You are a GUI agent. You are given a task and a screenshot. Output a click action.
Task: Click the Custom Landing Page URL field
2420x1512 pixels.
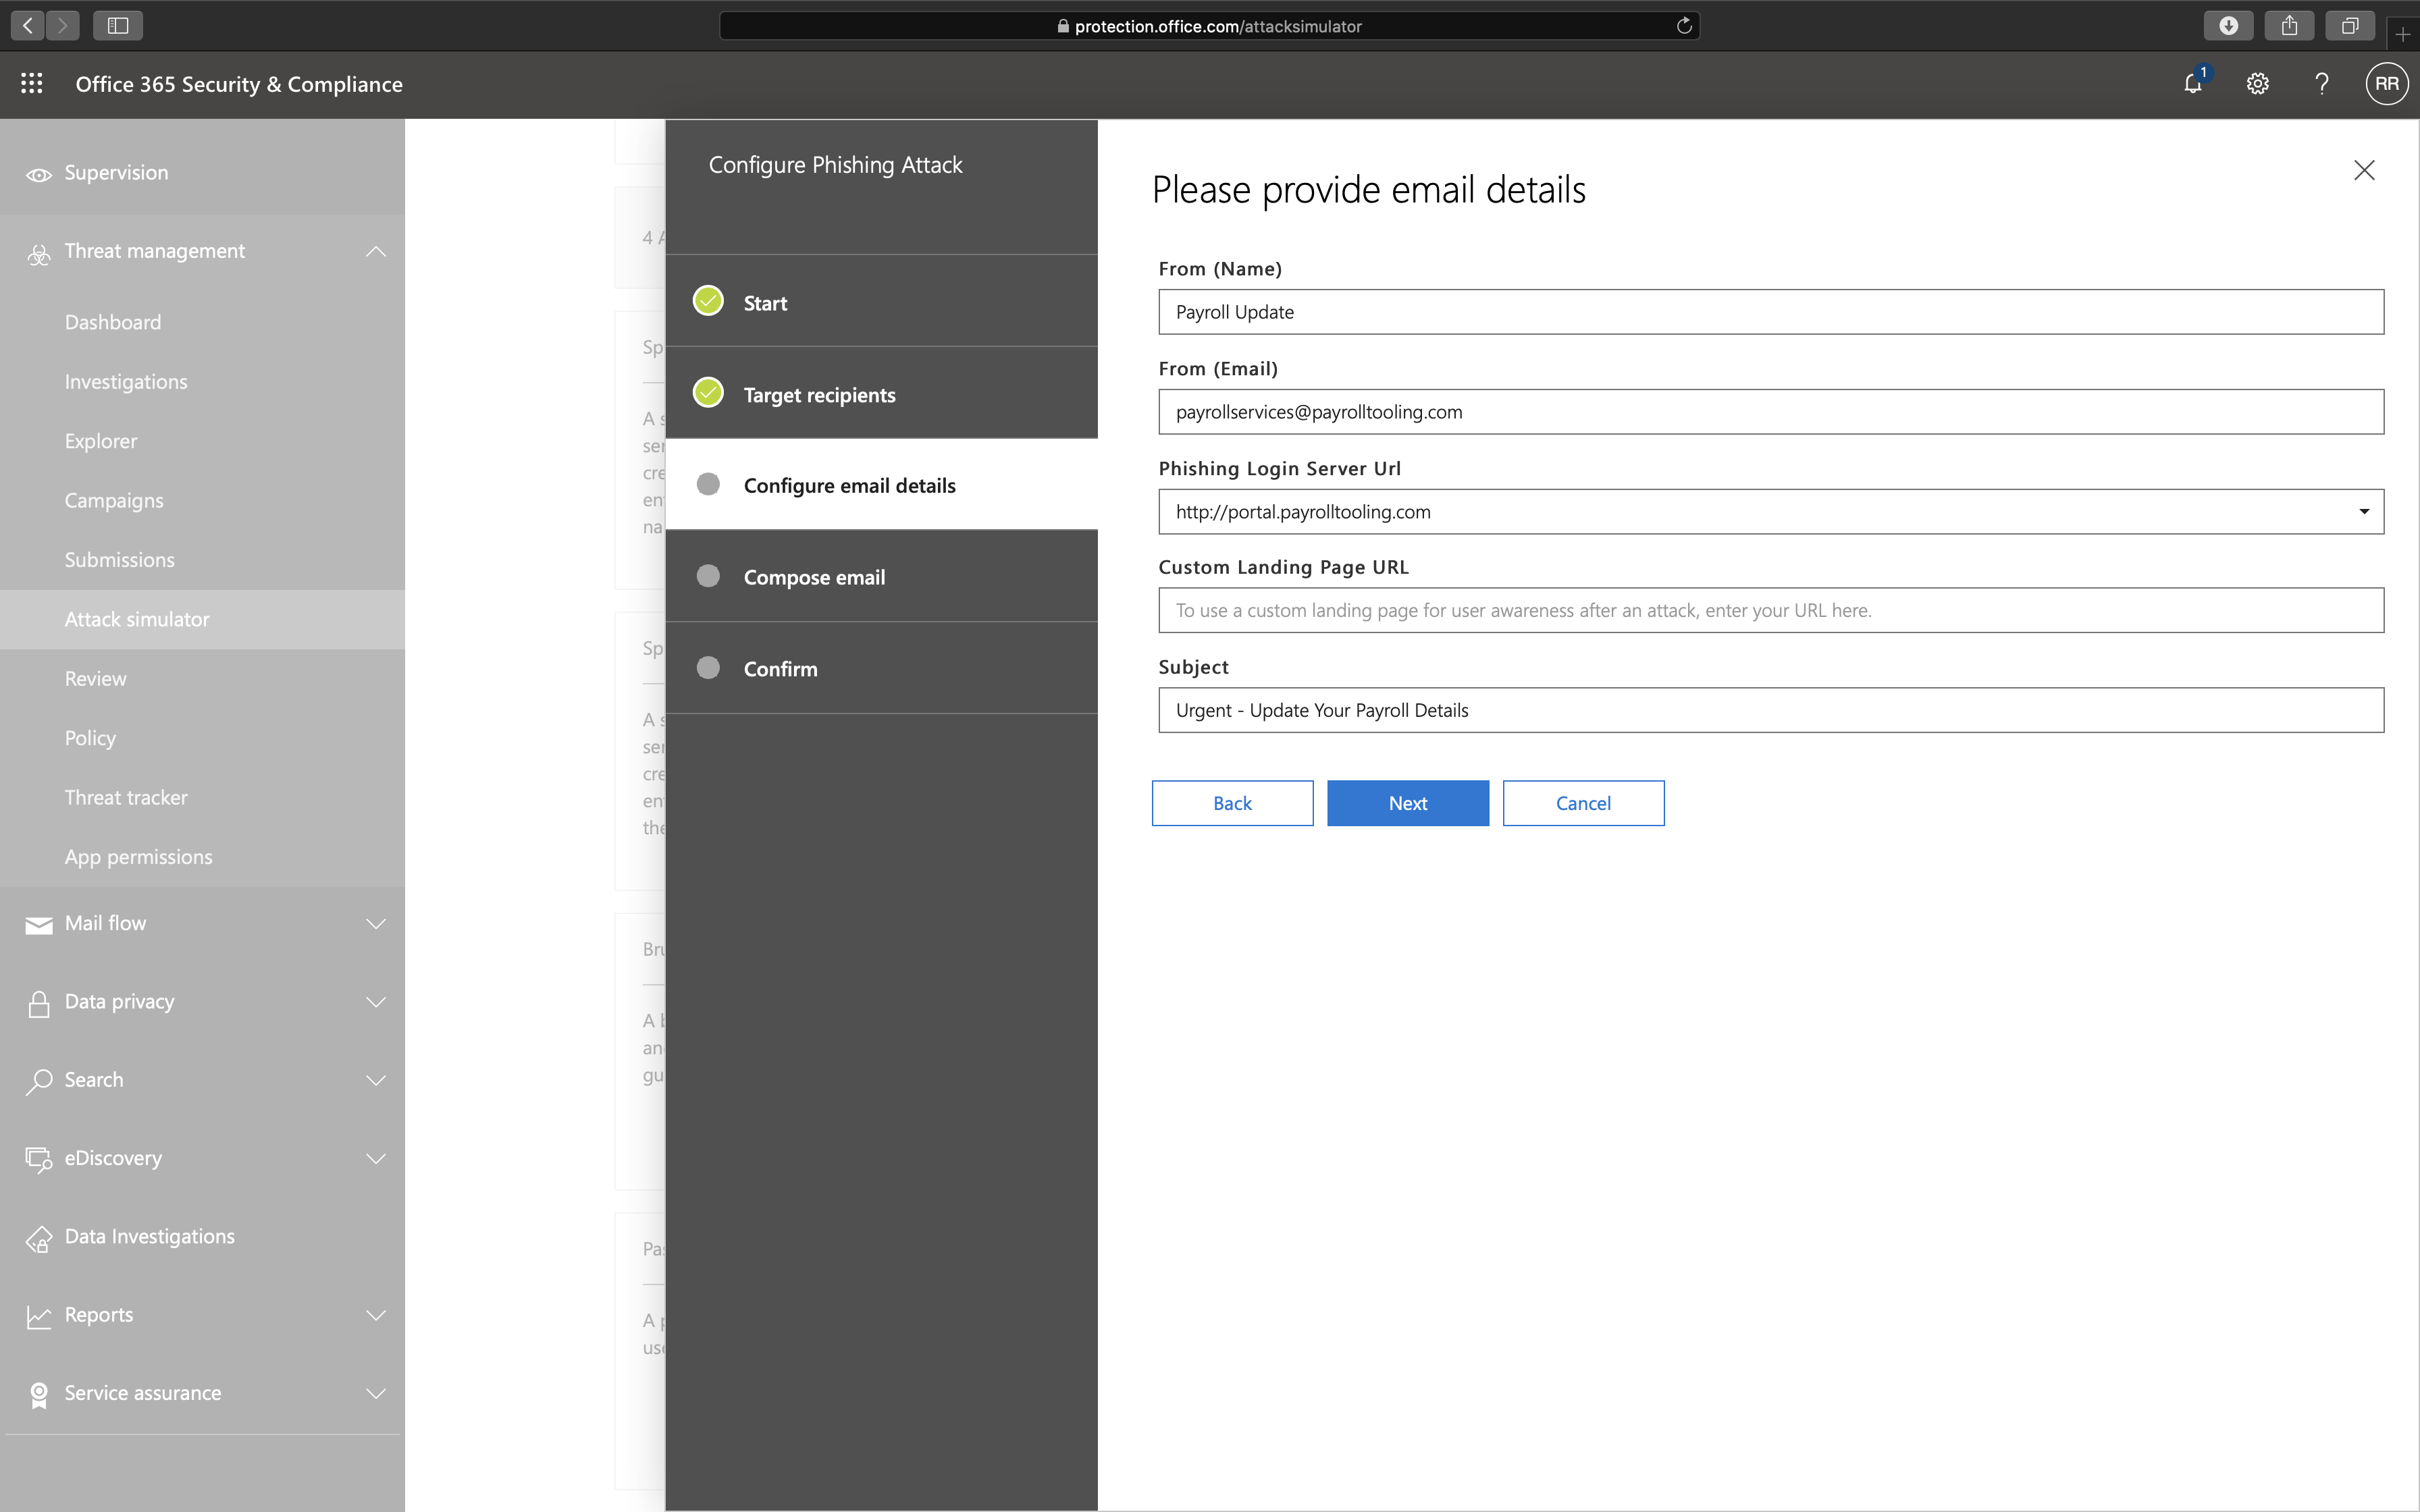(x=1770, y=610)
